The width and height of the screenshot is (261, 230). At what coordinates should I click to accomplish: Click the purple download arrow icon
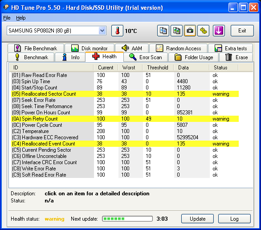pos(219,31)
